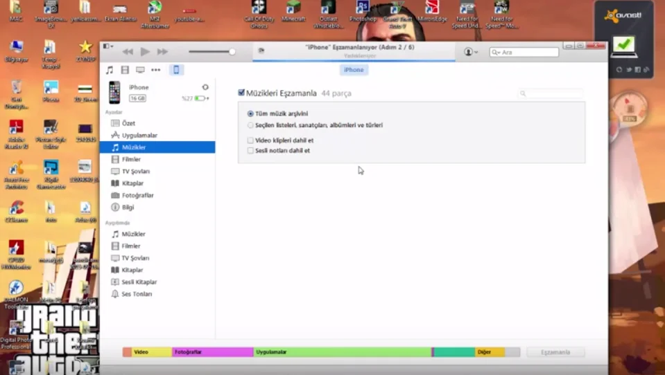Click the Ara search field
Image resolution: width=665 pixels, height=375 pixels.
[524, 52]
